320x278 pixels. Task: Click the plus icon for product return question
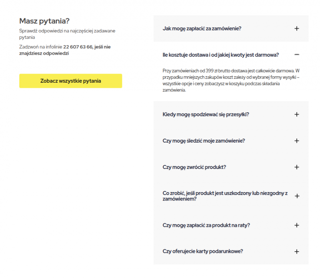coord(296,167)
